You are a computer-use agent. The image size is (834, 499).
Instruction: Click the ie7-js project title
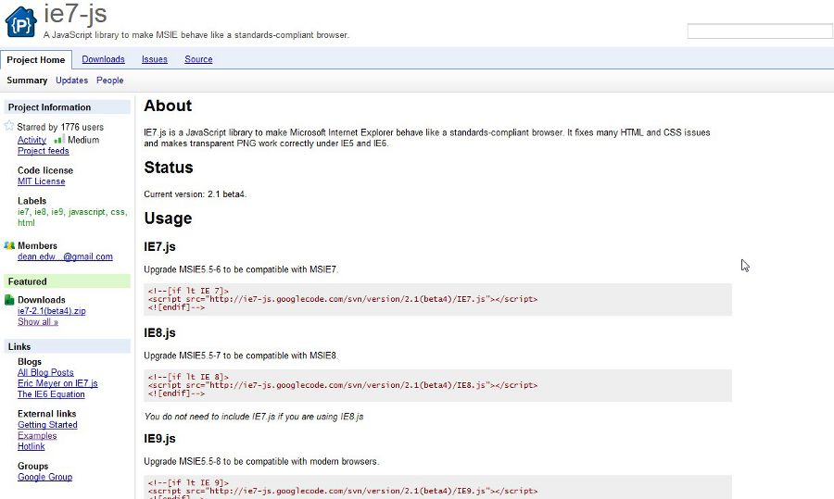point(75,13)
